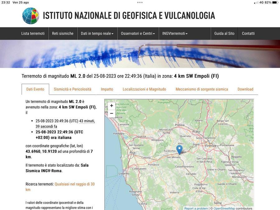Expand the Osservatori e Centri menu

(138, 33)
